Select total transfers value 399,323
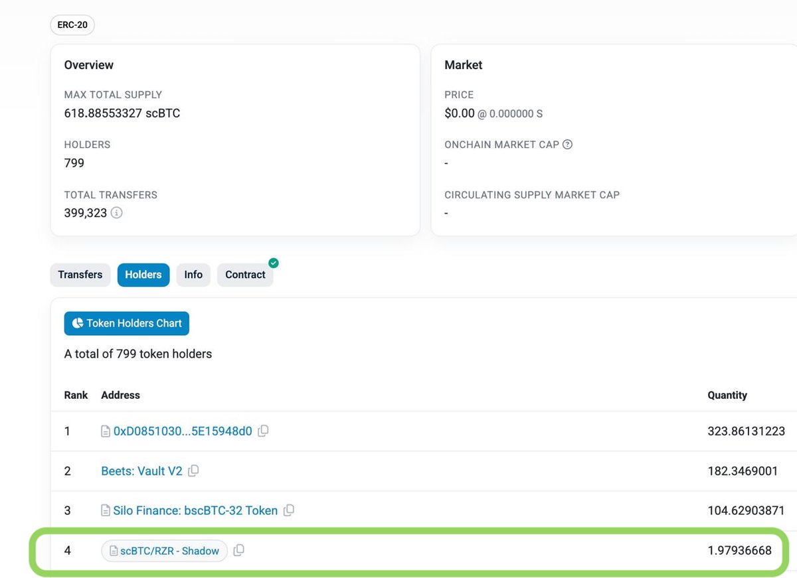This screenshot has height=578, width=797. point(86,214)
